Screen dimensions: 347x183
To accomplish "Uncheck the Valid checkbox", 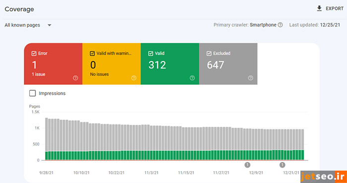I will tap(151, 54).
